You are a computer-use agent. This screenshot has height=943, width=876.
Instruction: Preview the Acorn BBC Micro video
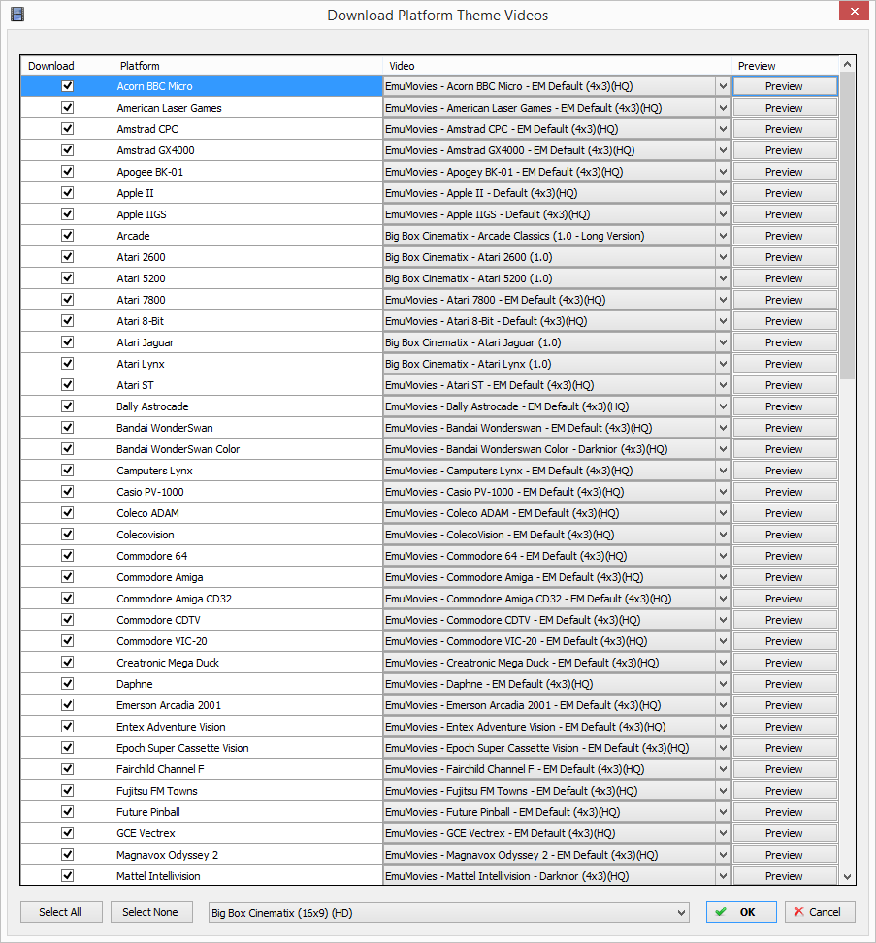point(785,86)
